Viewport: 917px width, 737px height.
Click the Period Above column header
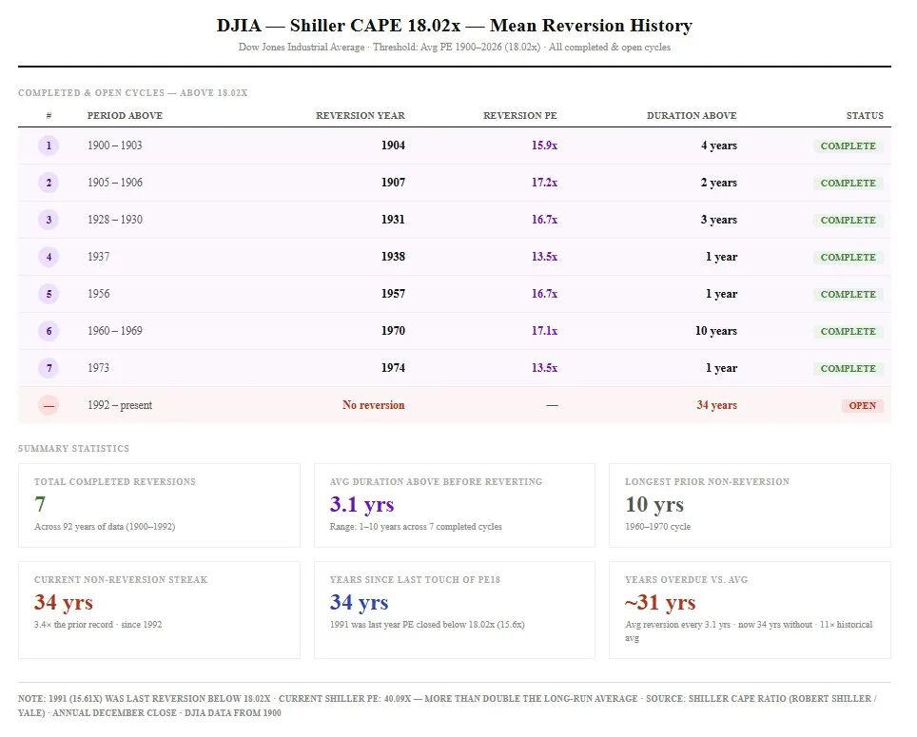(125, 115)
